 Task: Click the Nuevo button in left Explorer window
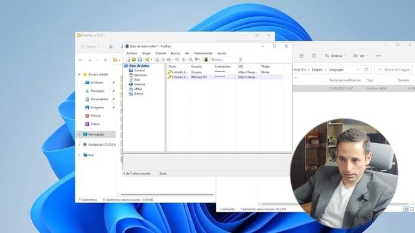(90, 47)
